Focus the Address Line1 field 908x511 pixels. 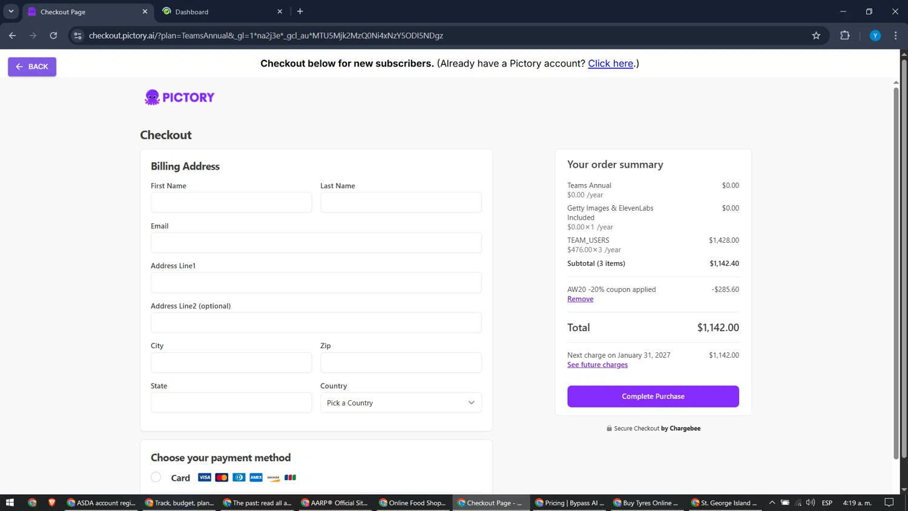(x=316, y=282)
